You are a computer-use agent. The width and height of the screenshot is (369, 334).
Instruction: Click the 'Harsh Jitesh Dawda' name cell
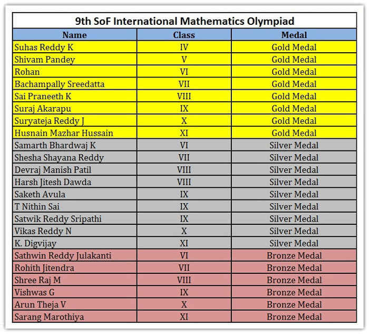53,182
